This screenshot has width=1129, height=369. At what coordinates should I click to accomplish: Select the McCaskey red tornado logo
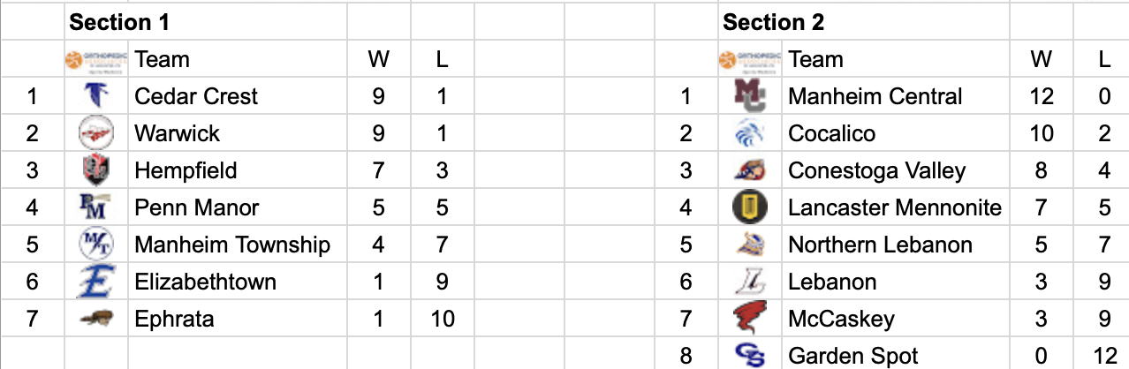pyautogui.click(x=750, y=319)
